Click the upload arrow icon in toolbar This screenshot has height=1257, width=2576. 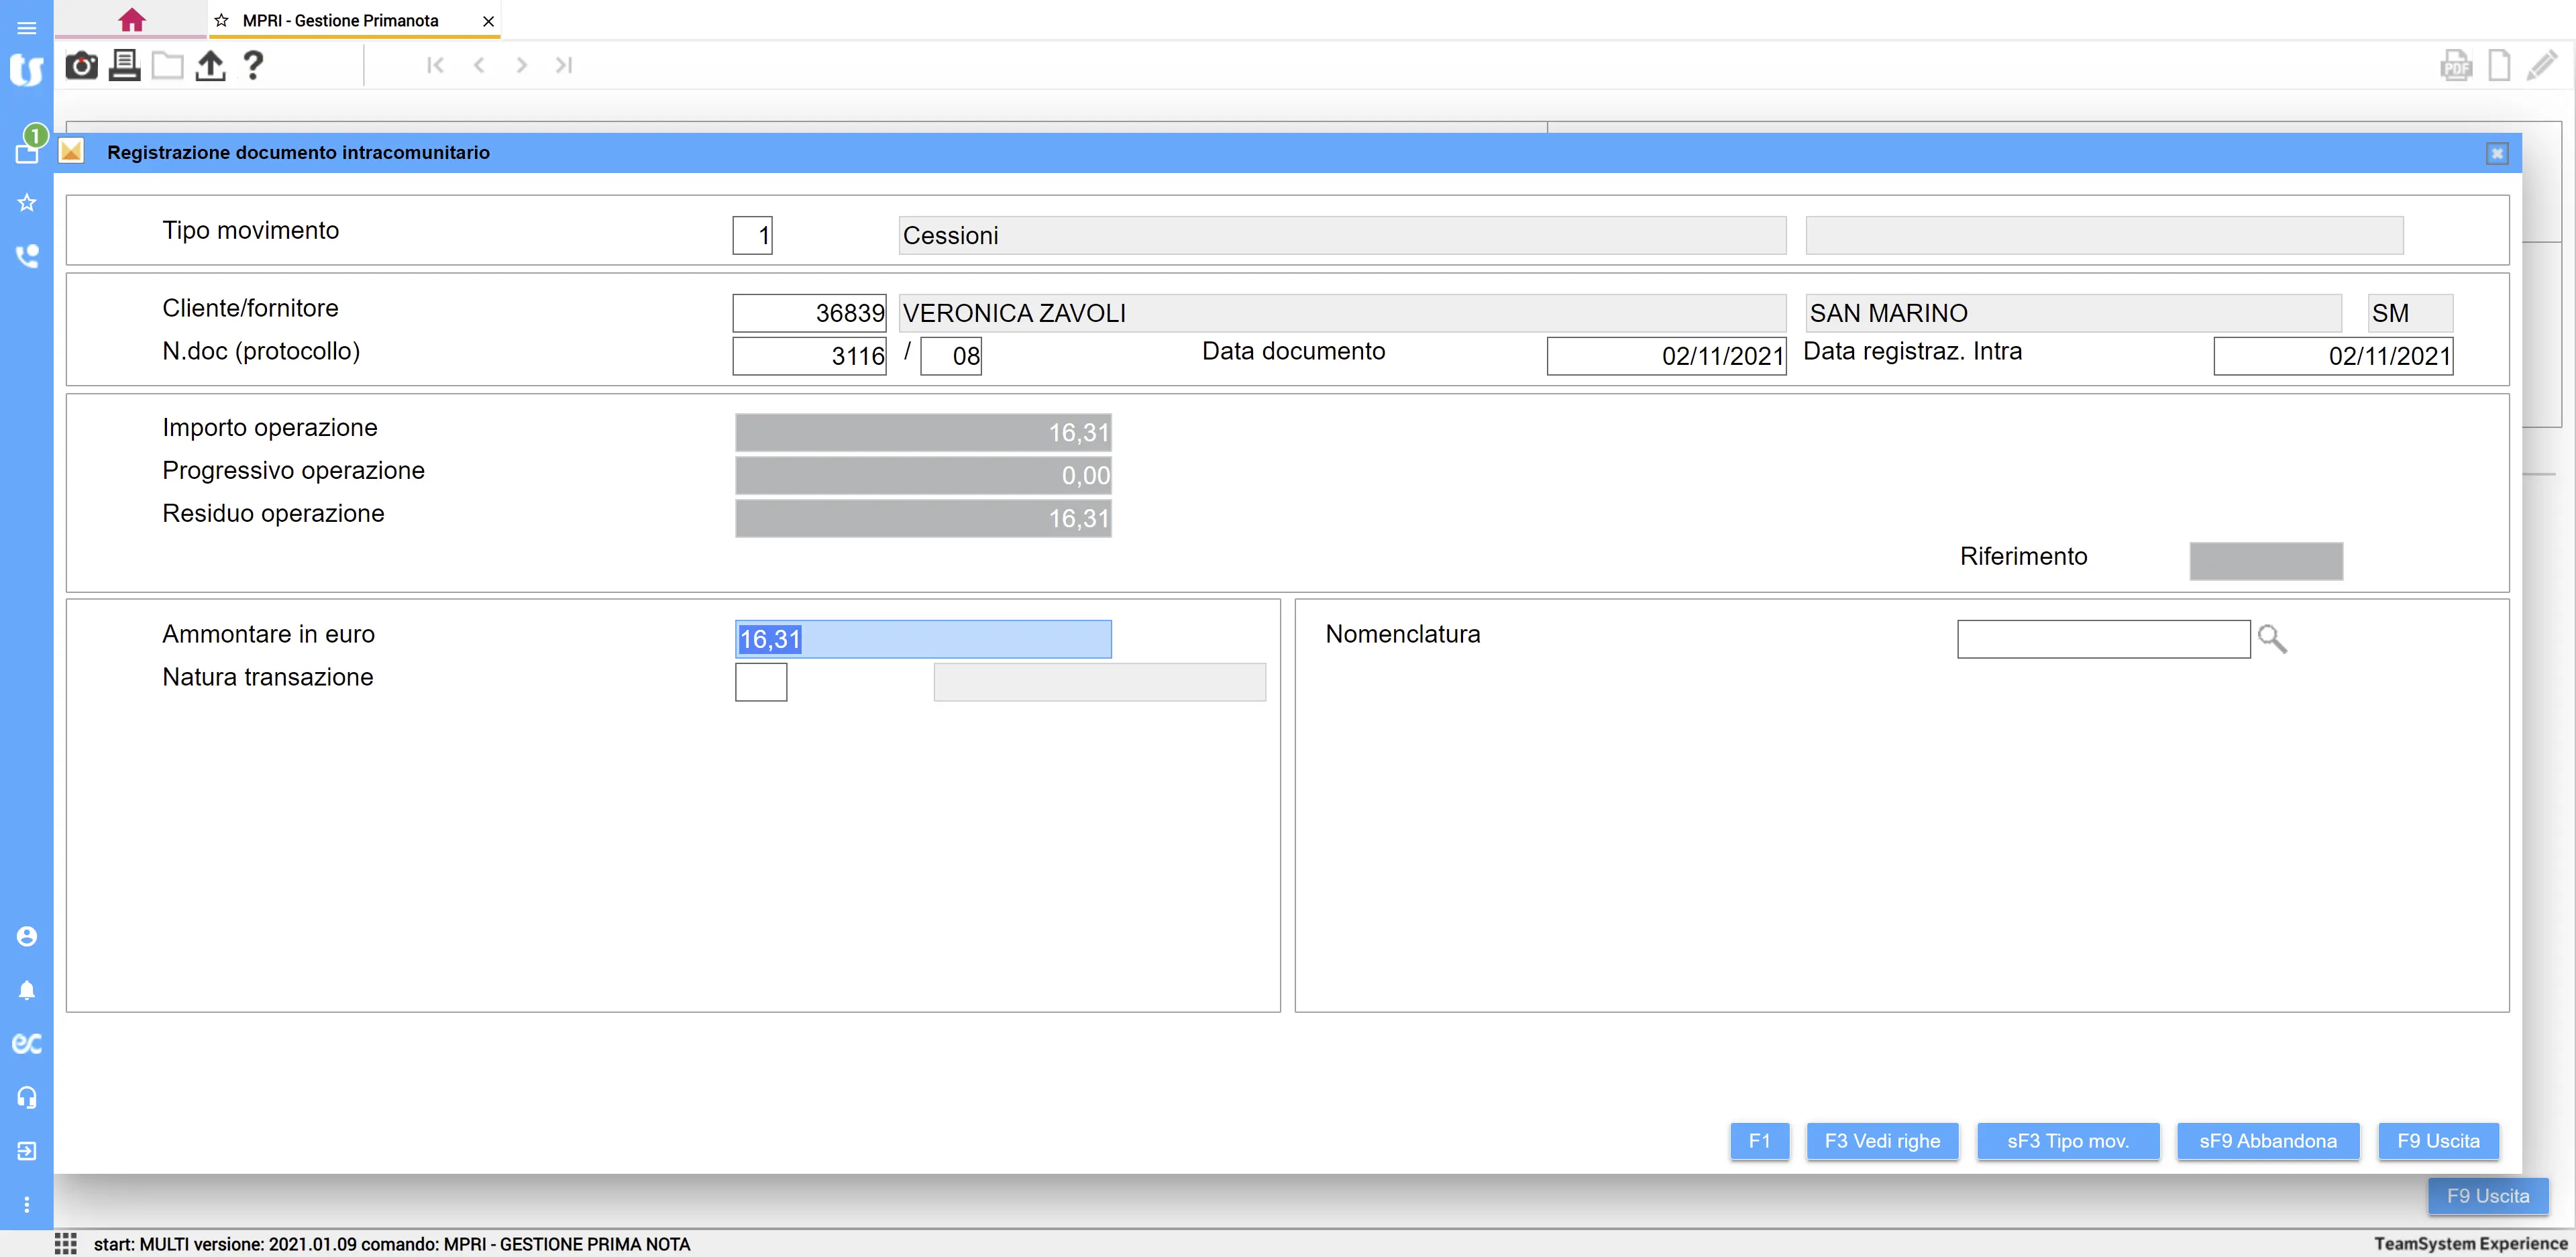click(x=210, y=66)
